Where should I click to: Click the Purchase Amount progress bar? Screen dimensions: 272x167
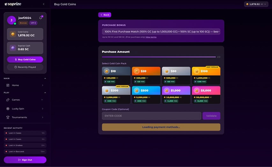(159, 57)
